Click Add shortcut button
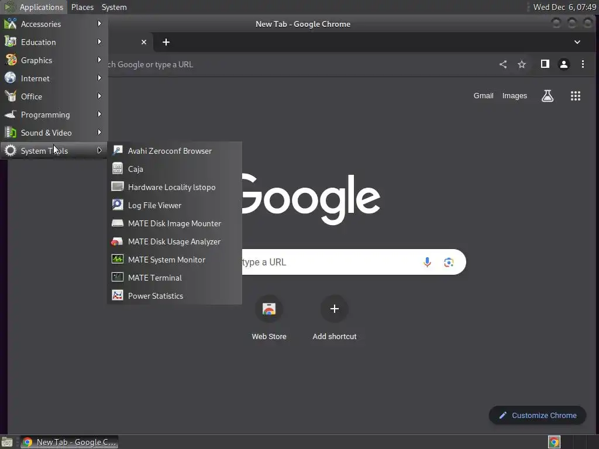 coord(334,317)
